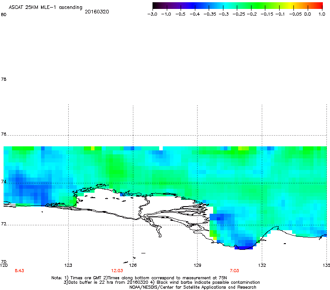Click the 0.0 colorbar label

[308, 14]
